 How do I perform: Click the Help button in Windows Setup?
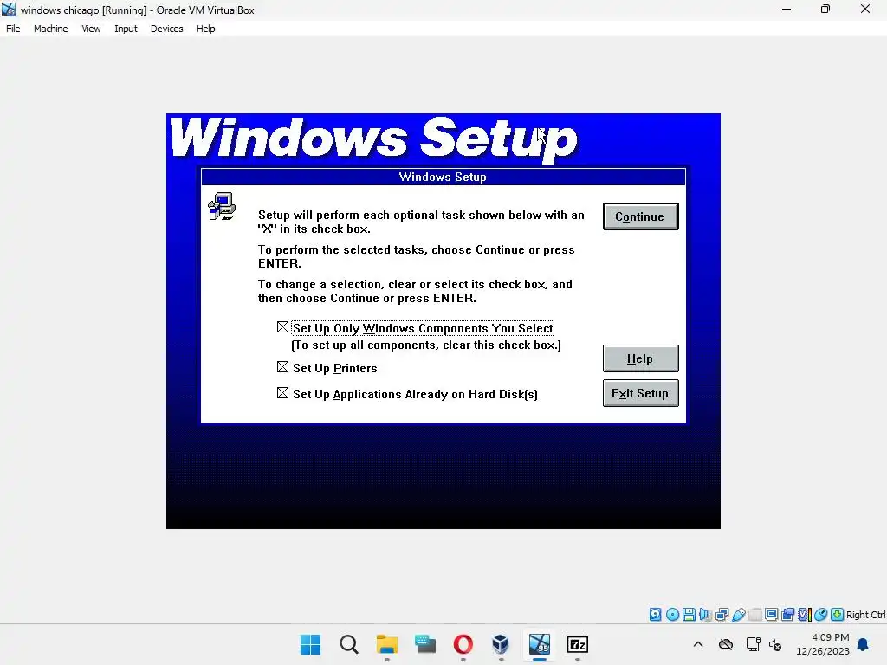point(640,358)
